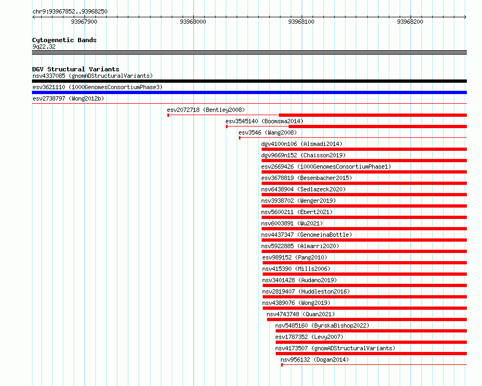The width and height of the screenshot is (482, 386).
Task: Click the red bar under esv3545140 (Boomsma2014)
Action: 378,127
